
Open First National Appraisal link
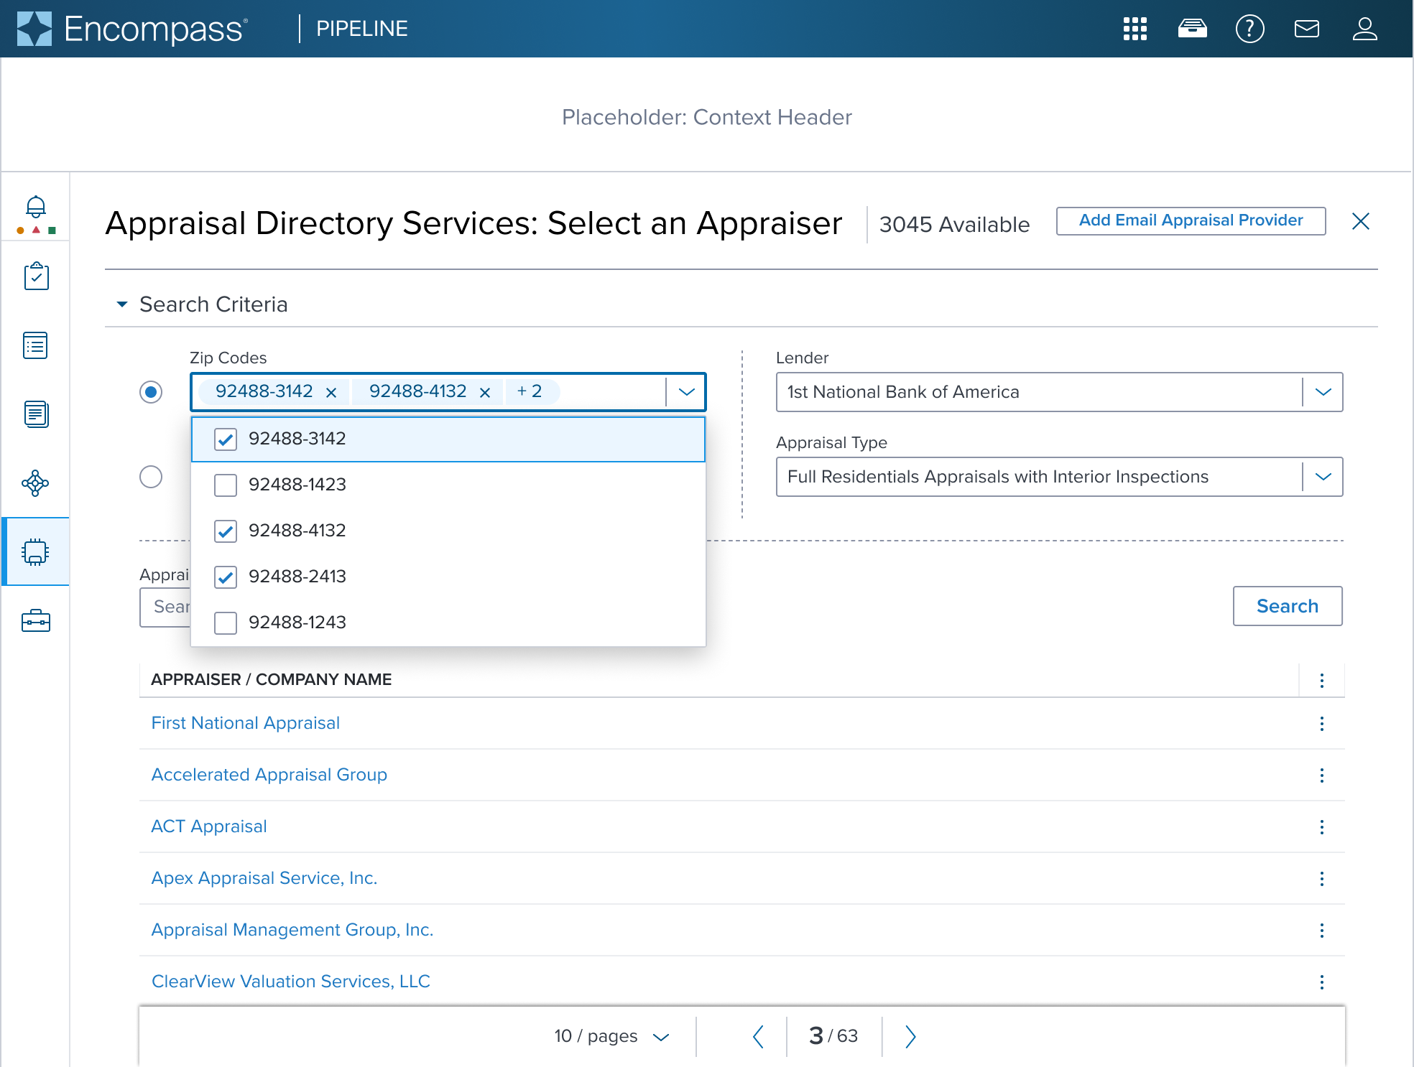(x=245, y=723)
